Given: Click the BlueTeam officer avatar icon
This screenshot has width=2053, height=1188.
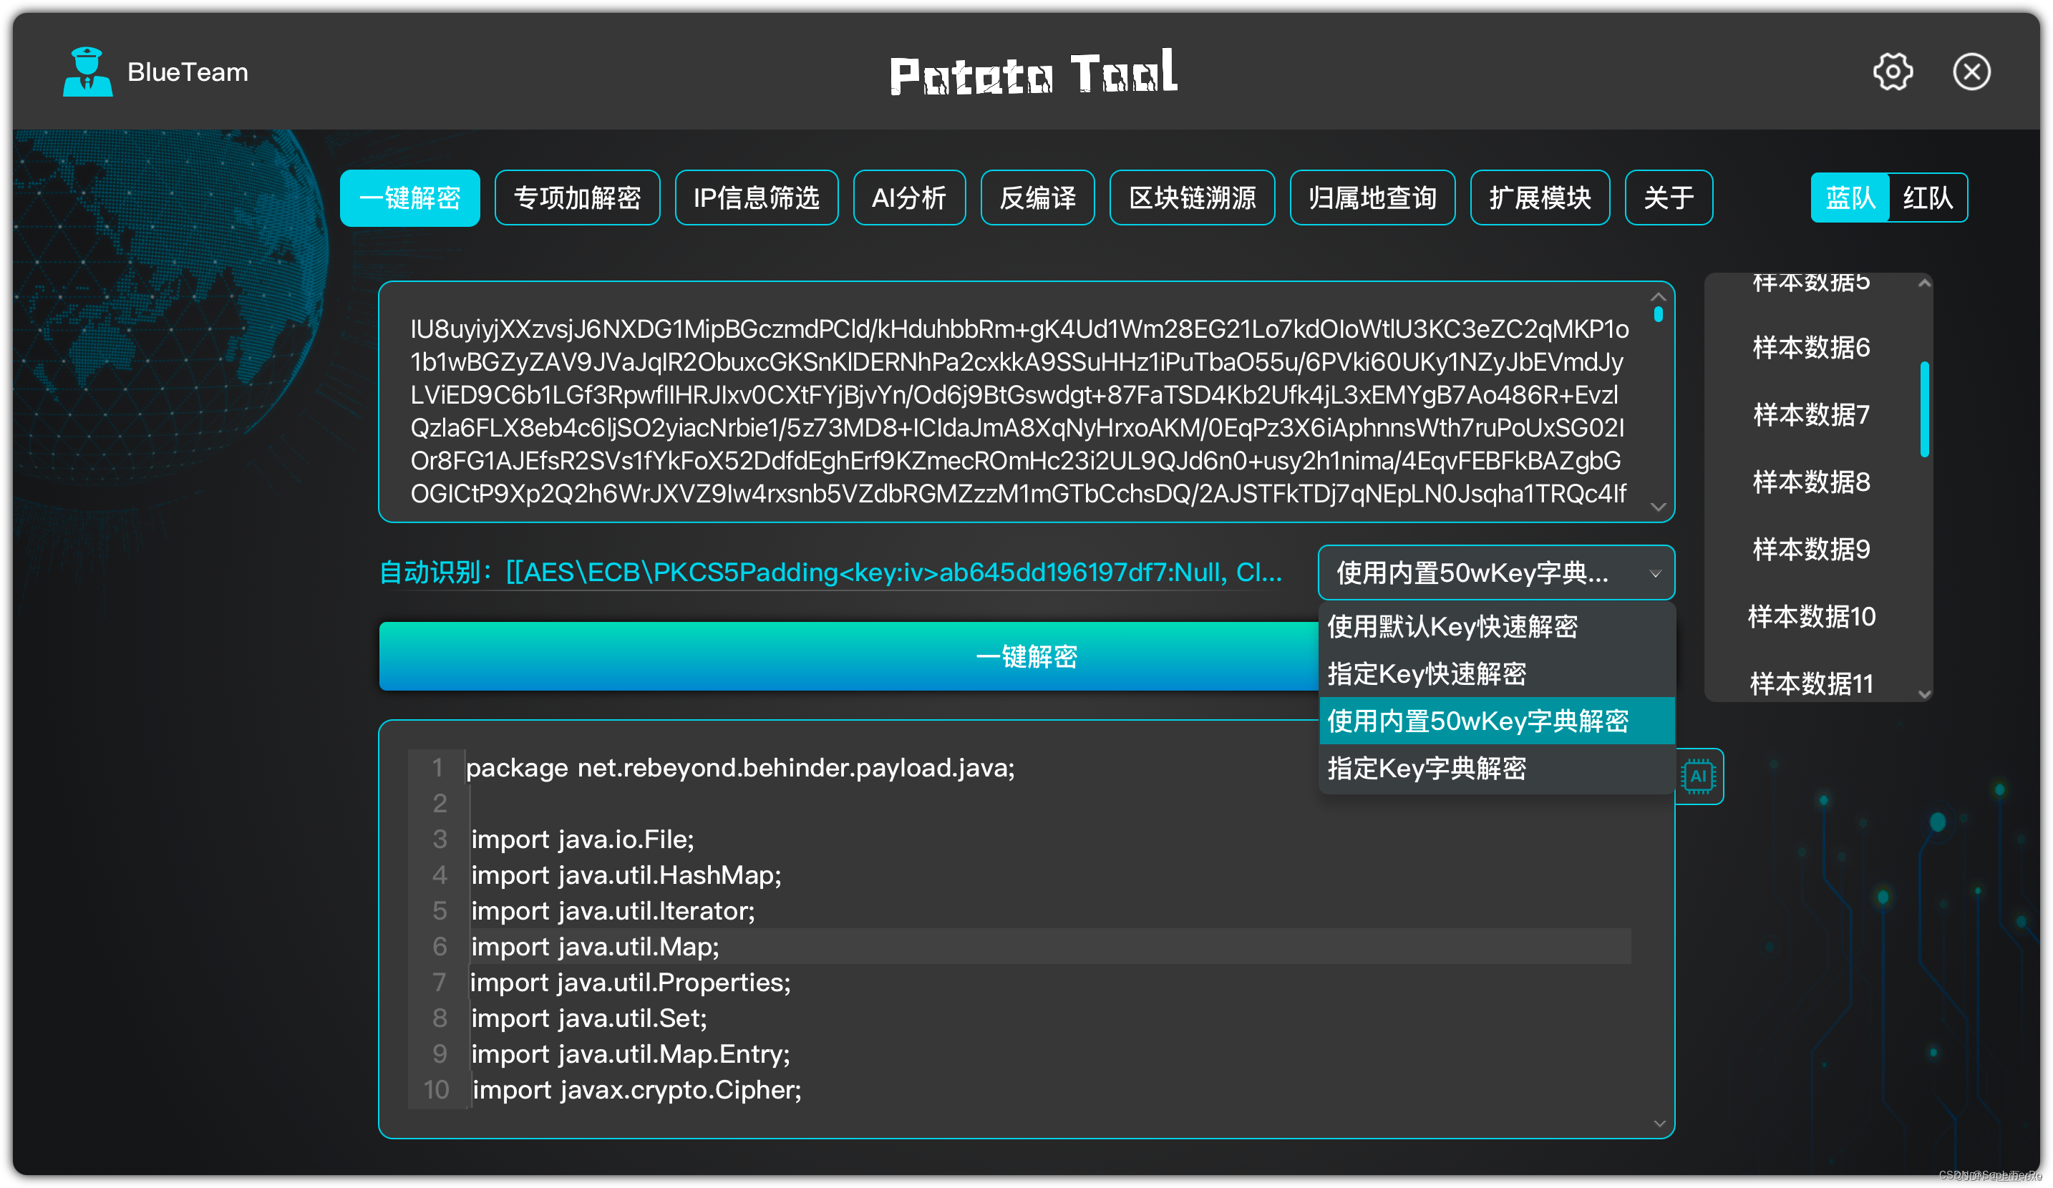Looking at the screenshot, I should tap(87, 72).
